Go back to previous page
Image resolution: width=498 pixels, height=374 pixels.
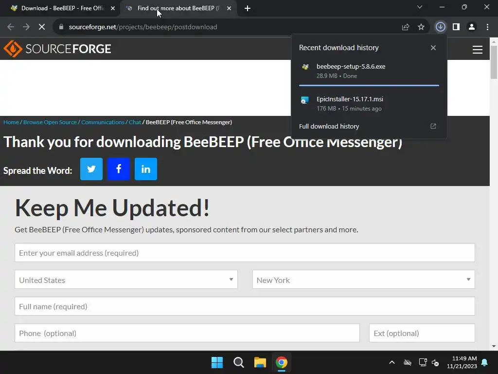(x=11, y=27)
